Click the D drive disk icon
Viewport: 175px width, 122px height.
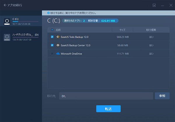(x=7, y=37)
